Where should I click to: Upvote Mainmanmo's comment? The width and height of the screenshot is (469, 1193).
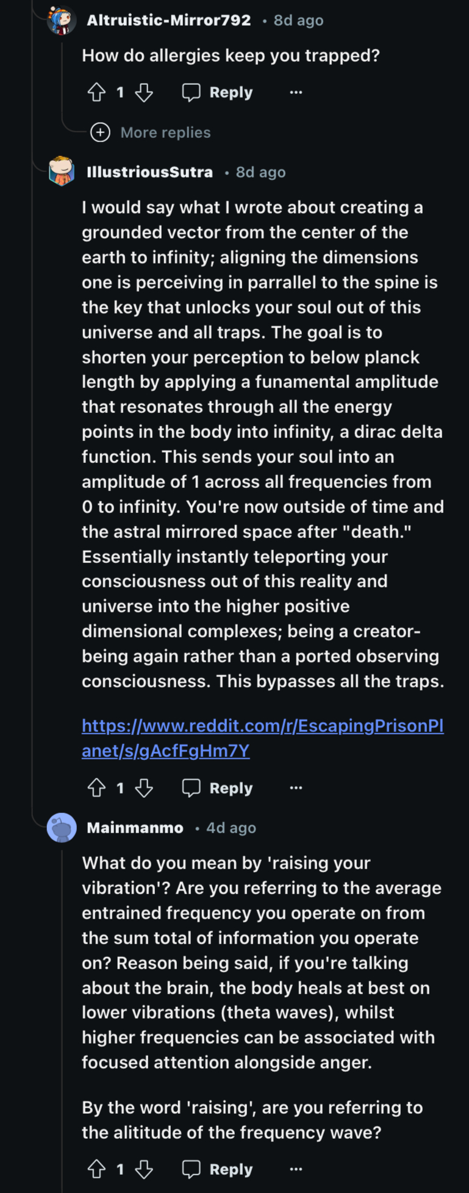pyautogui.click(x=96, y=1169)
